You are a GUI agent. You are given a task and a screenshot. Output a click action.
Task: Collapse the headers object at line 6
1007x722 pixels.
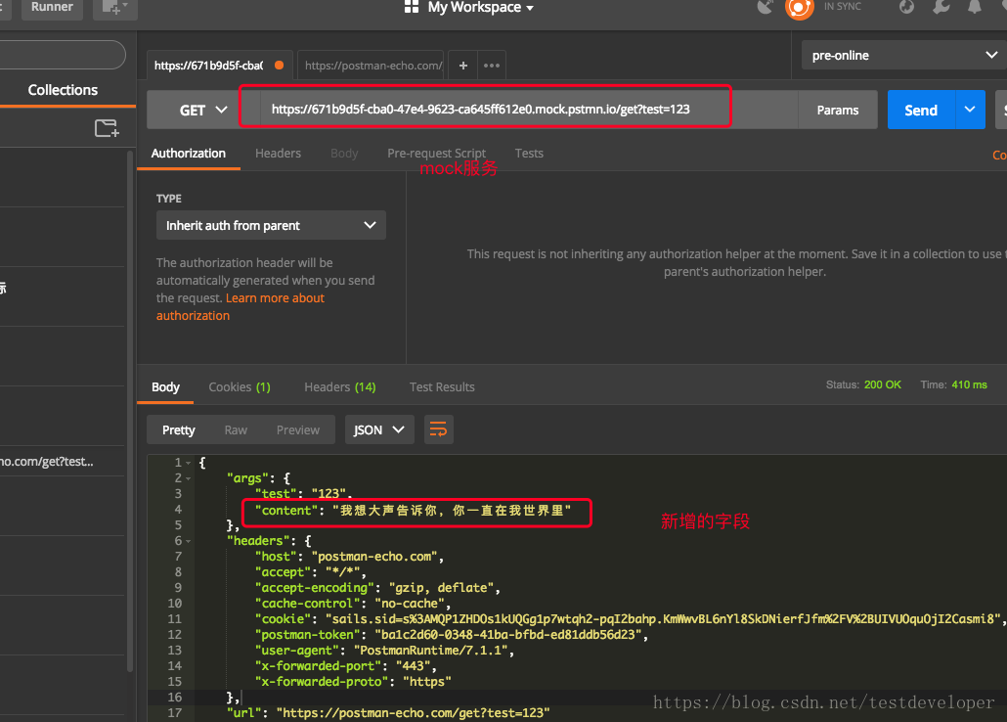[x=188, y=541]
